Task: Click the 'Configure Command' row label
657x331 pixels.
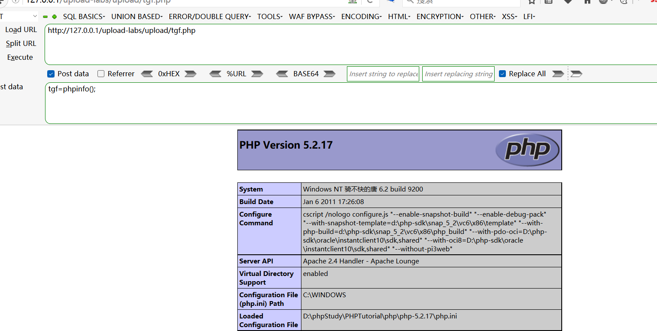Action: point(256,218)
